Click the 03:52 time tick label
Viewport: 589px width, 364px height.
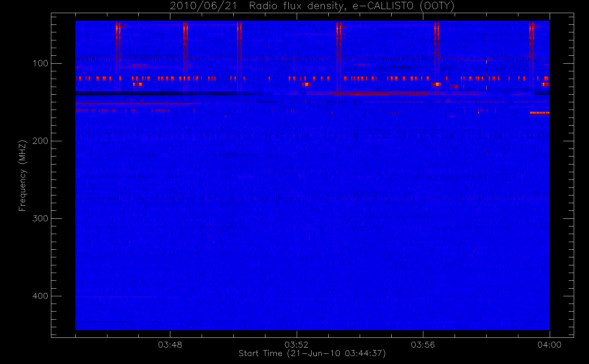tap(296, 345)
